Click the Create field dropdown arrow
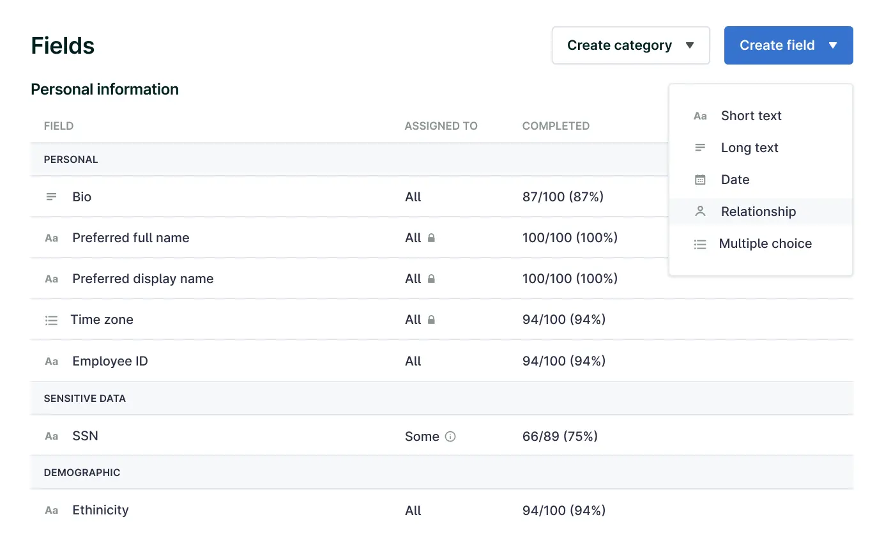The height and width of the screenshot is (547, 884). coord(832,45)
